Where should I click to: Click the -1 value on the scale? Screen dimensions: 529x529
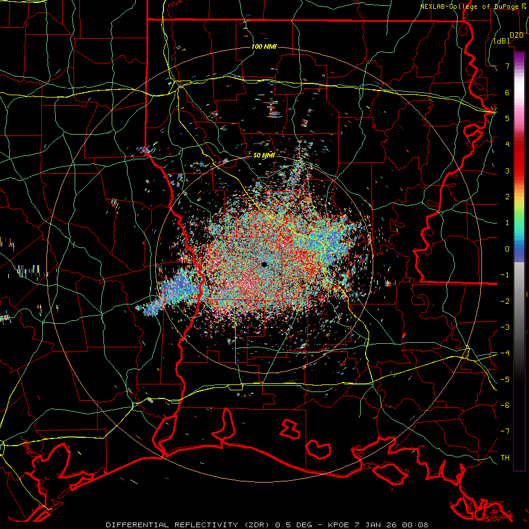pos(505,275)
